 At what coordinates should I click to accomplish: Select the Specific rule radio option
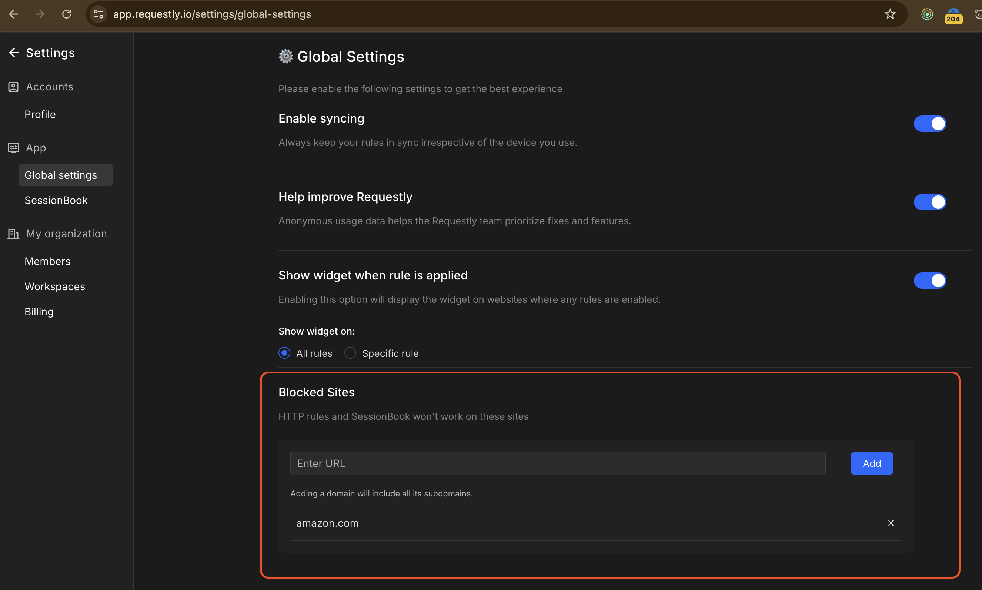pyautogui.click(x=350, y=353)
